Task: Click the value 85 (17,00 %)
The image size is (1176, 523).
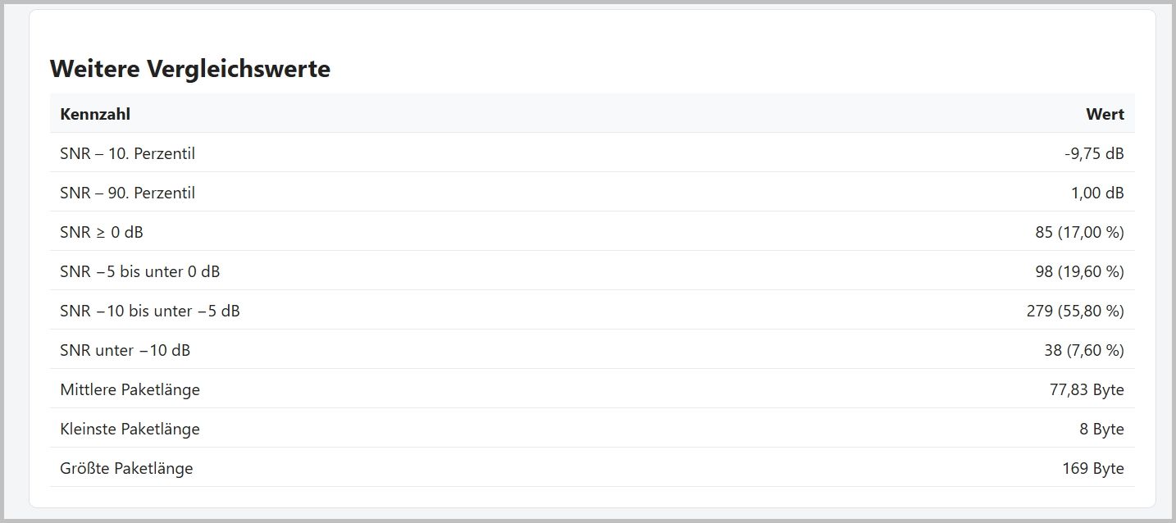Action: [1079, 232]
